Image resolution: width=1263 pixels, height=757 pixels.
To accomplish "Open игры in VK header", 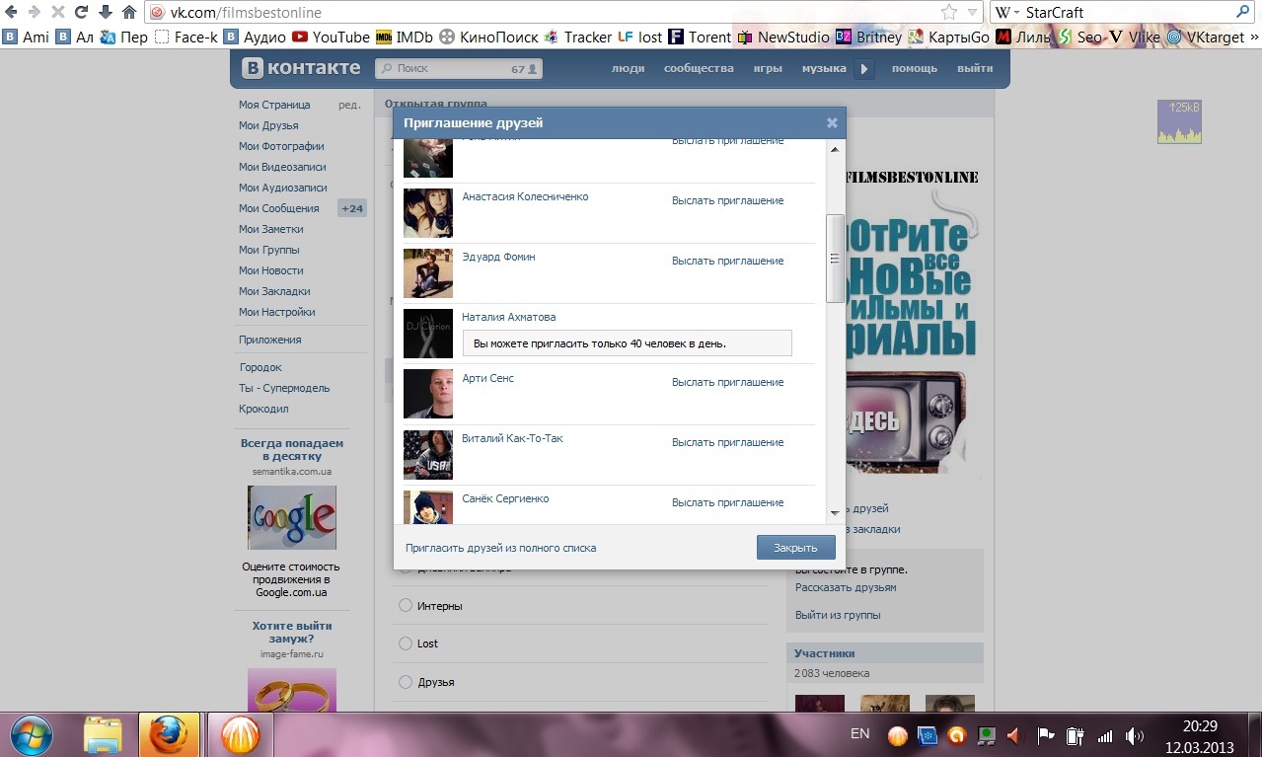I will pyautogui.click(x=768, y=68).
